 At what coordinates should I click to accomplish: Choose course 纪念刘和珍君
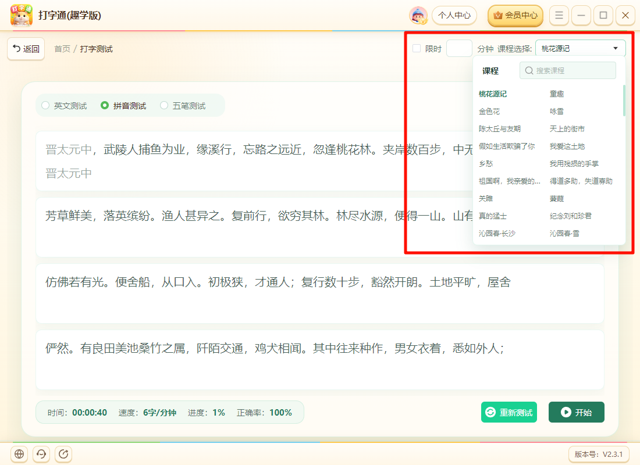point(571,216)
